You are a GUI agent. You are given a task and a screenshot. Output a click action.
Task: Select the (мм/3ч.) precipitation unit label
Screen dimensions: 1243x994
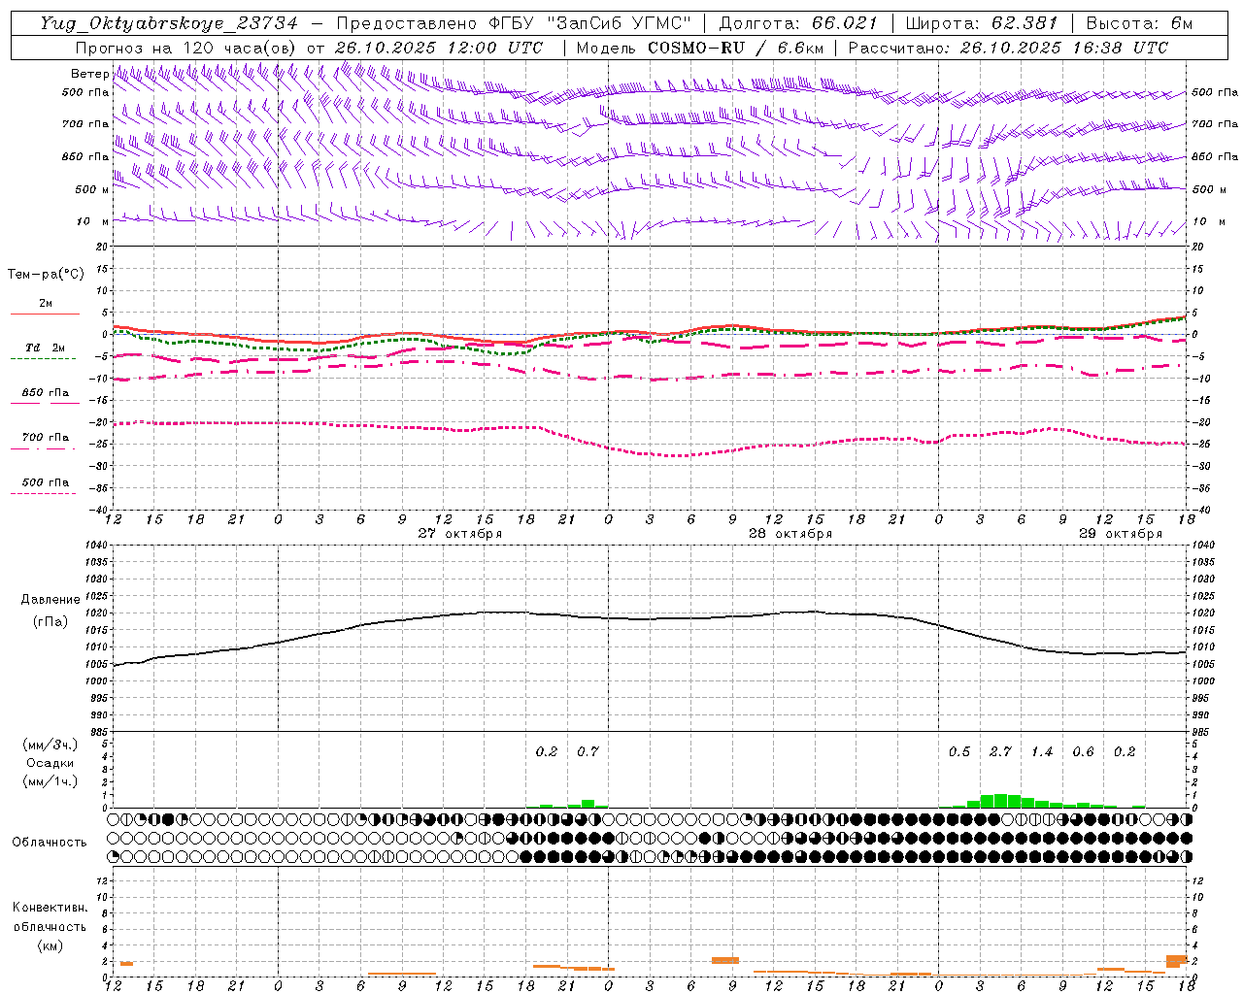[50, 745]
